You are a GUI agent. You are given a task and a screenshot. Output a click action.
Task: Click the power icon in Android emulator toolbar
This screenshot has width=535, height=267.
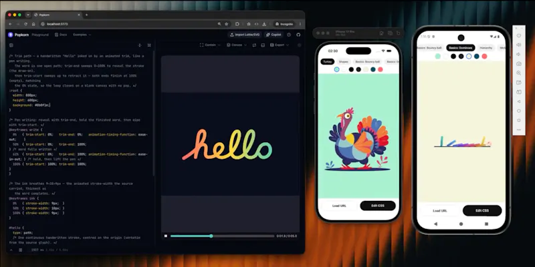(x=519, y=35)
